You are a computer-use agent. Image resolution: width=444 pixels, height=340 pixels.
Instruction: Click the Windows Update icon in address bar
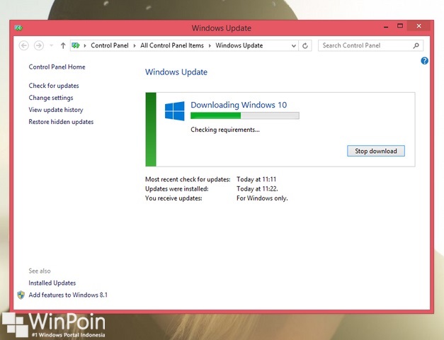(76, 45)
